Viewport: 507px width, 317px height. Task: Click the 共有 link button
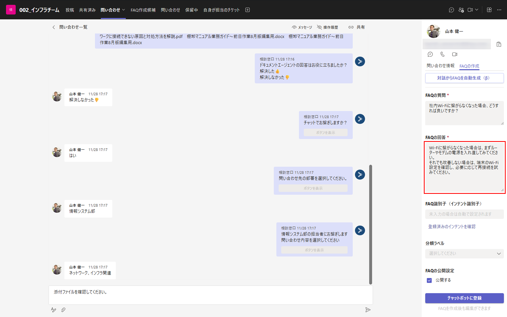click(356, 27)
